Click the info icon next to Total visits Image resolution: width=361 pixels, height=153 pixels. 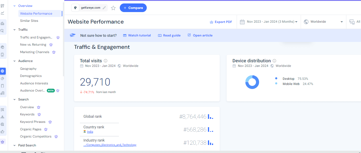[105, 61]
